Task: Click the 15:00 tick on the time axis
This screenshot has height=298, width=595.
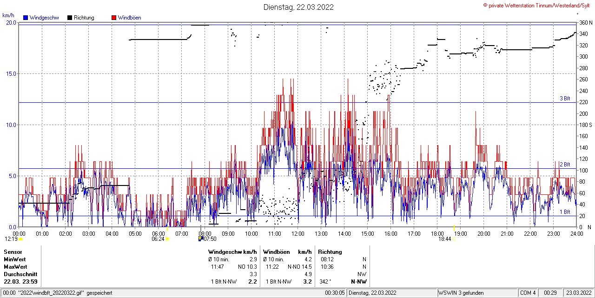Action: point(368,233)
